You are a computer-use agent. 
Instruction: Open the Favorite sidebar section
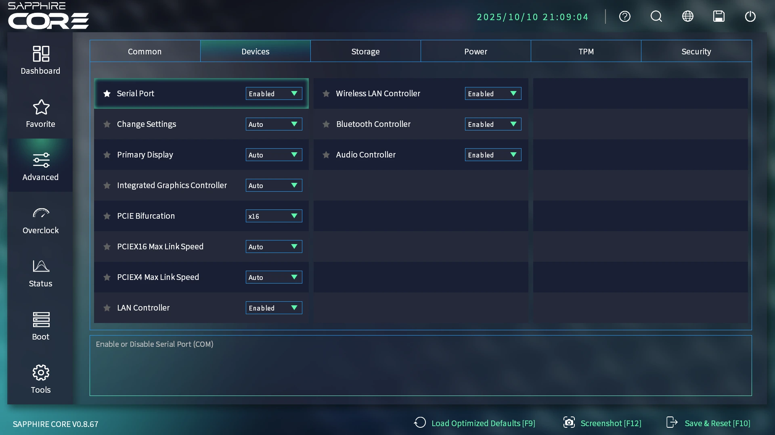point(40,113)
